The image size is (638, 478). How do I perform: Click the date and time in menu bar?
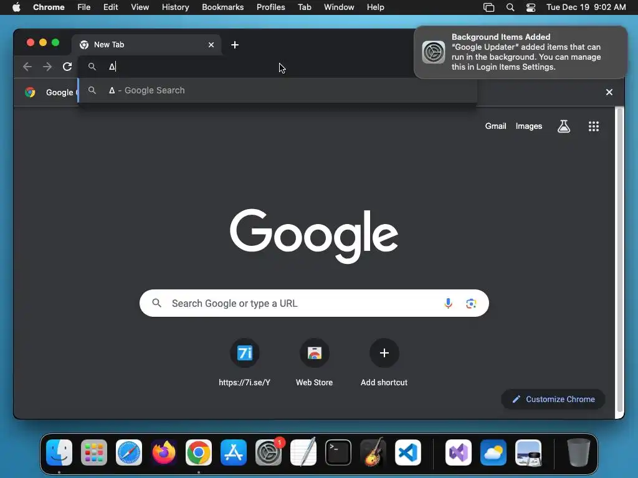pos(586,7)
